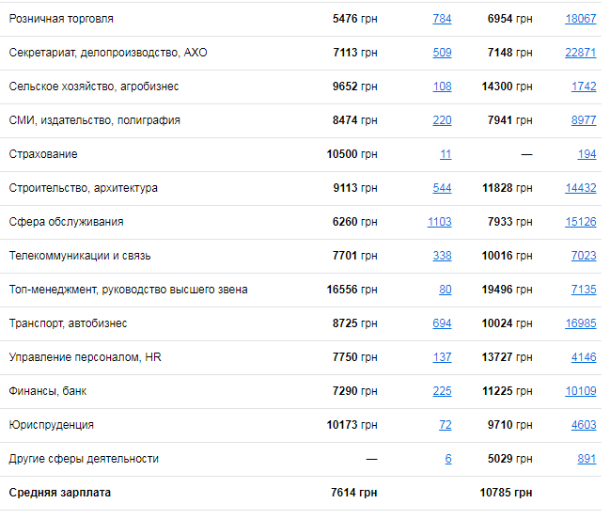Open the 338 link for Телекоммуникации и связь
The height and width of the screenshot is (519, 610).
[x=442, y=256]
